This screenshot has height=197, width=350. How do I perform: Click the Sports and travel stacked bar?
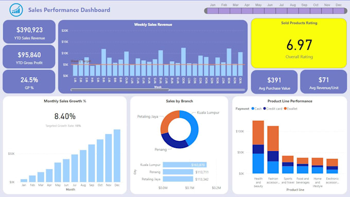[288, 165]
